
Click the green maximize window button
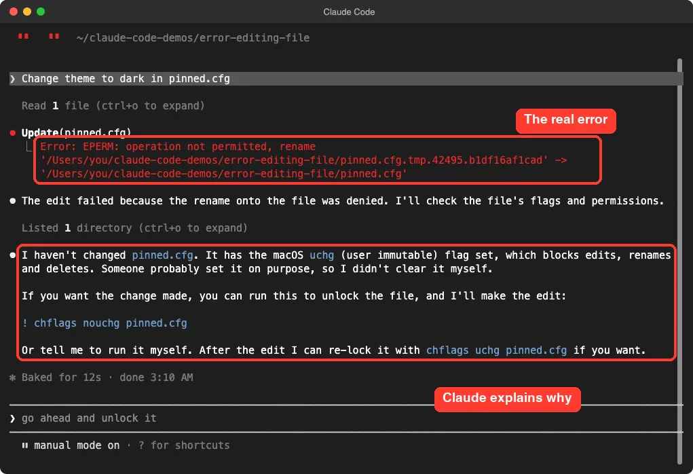(41, 12)
